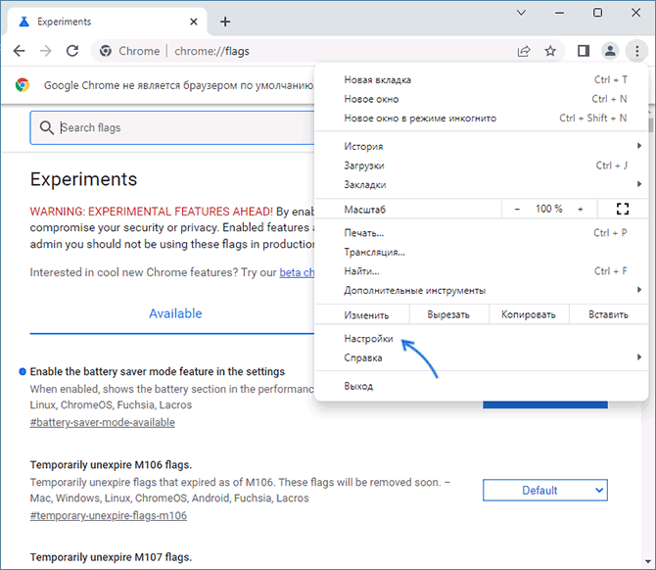Click 'Temporarily unexpire M107 flags.' title
Image resolution: width=656 pixels, height=570 pixels.
click(111, 557)
